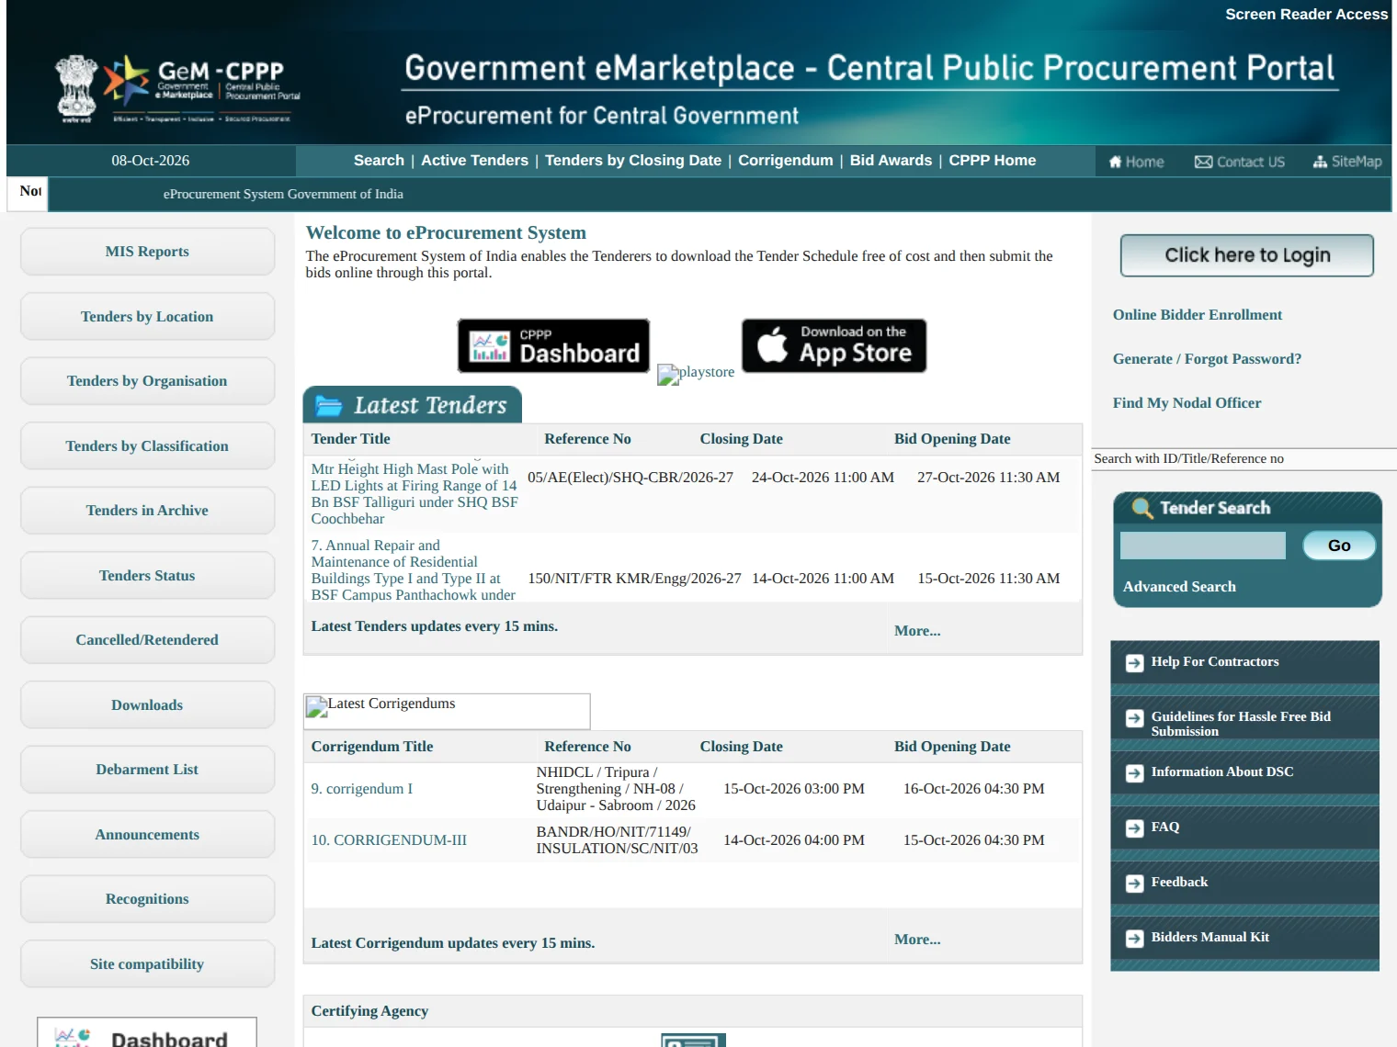This screenshot has height=1047, width=1397.
Task: Click the Go search button
Action: click(1339, 546)
